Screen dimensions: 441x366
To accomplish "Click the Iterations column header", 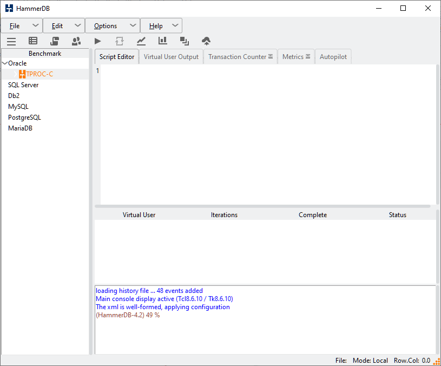I will (x=224, y=215).
